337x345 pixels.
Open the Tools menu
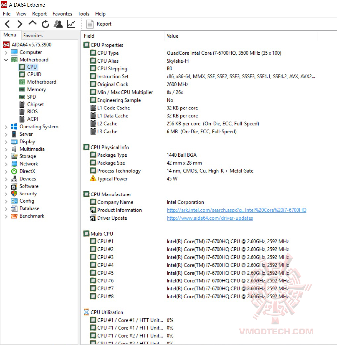(83, 14)
